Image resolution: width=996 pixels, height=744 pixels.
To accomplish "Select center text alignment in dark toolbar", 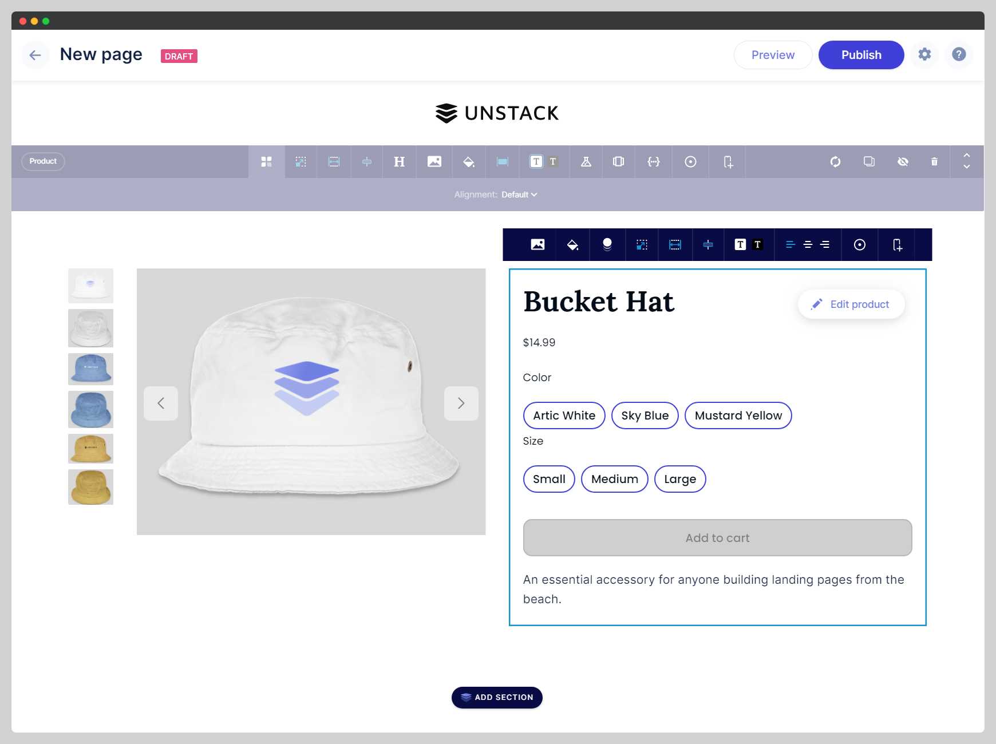I will pyautogui.click(x=808, y=245).
